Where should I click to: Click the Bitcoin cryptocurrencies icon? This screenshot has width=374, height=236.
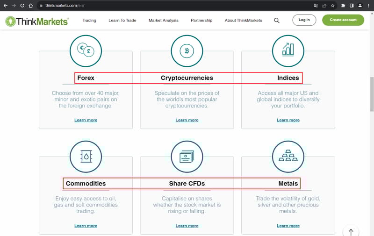[x=187, y=50]
